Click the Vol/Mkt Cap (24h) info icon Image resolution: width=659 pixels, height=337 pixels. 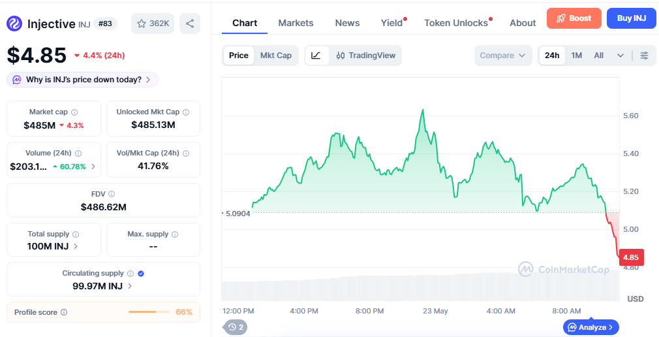[186, 153]
